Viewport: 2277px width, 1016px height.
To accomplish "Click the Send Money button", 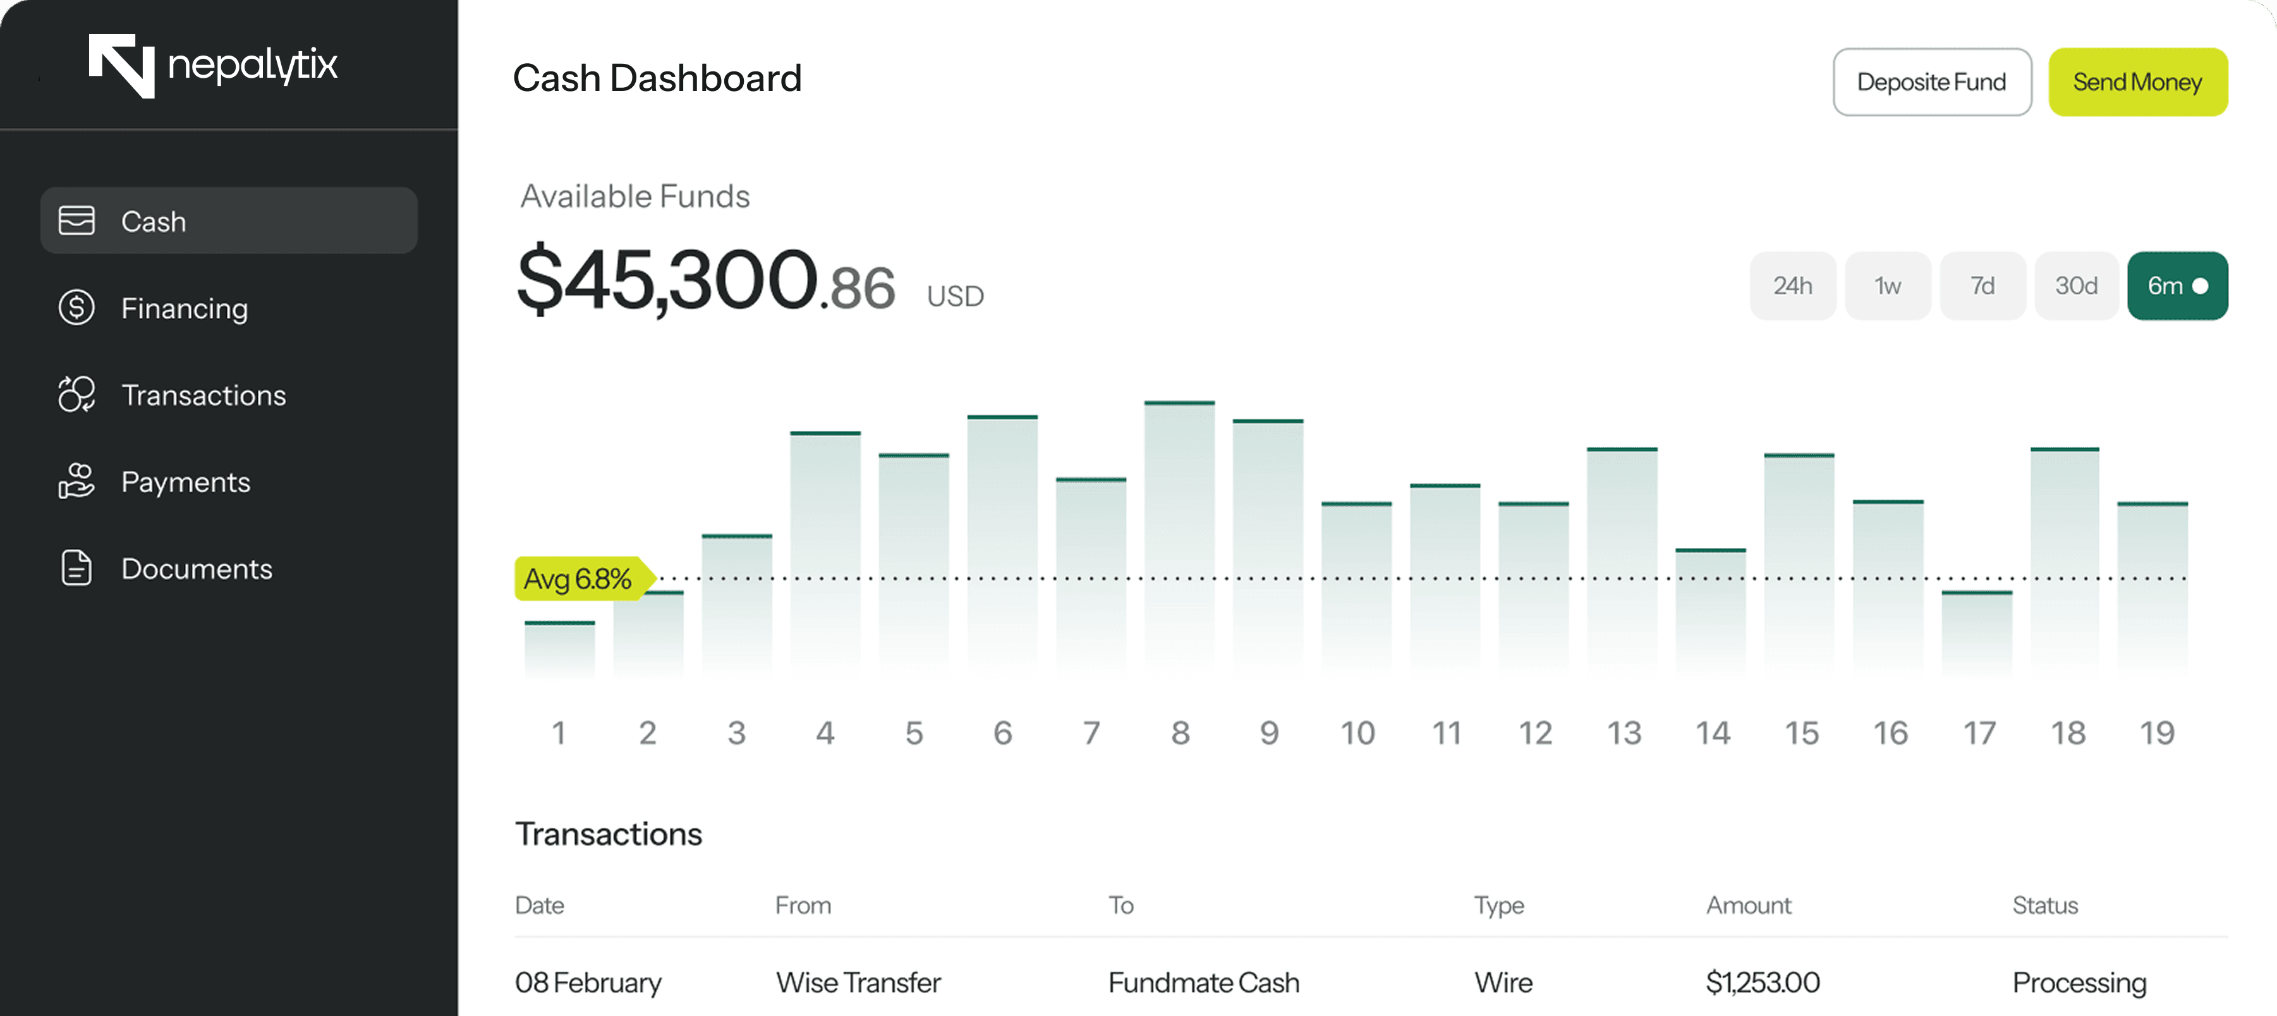I will (2137, 82).
